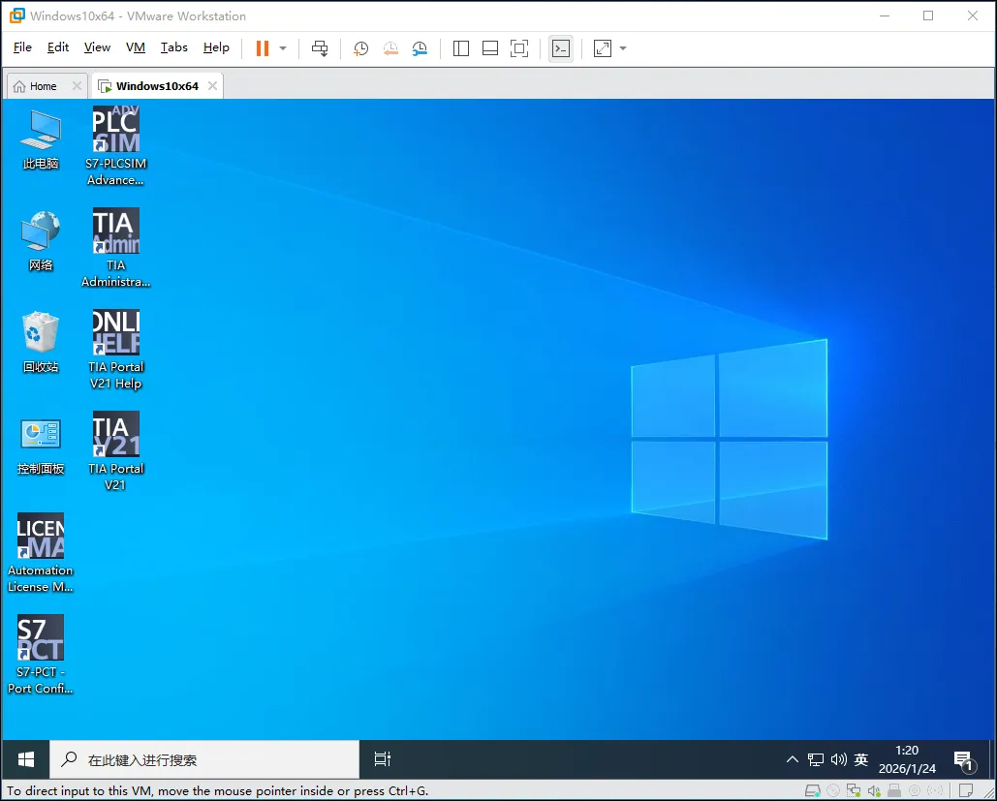Open the guest network tray icon
Image resolution: width=997 pixels, height=801 pixels.
[x=816, y=759]
